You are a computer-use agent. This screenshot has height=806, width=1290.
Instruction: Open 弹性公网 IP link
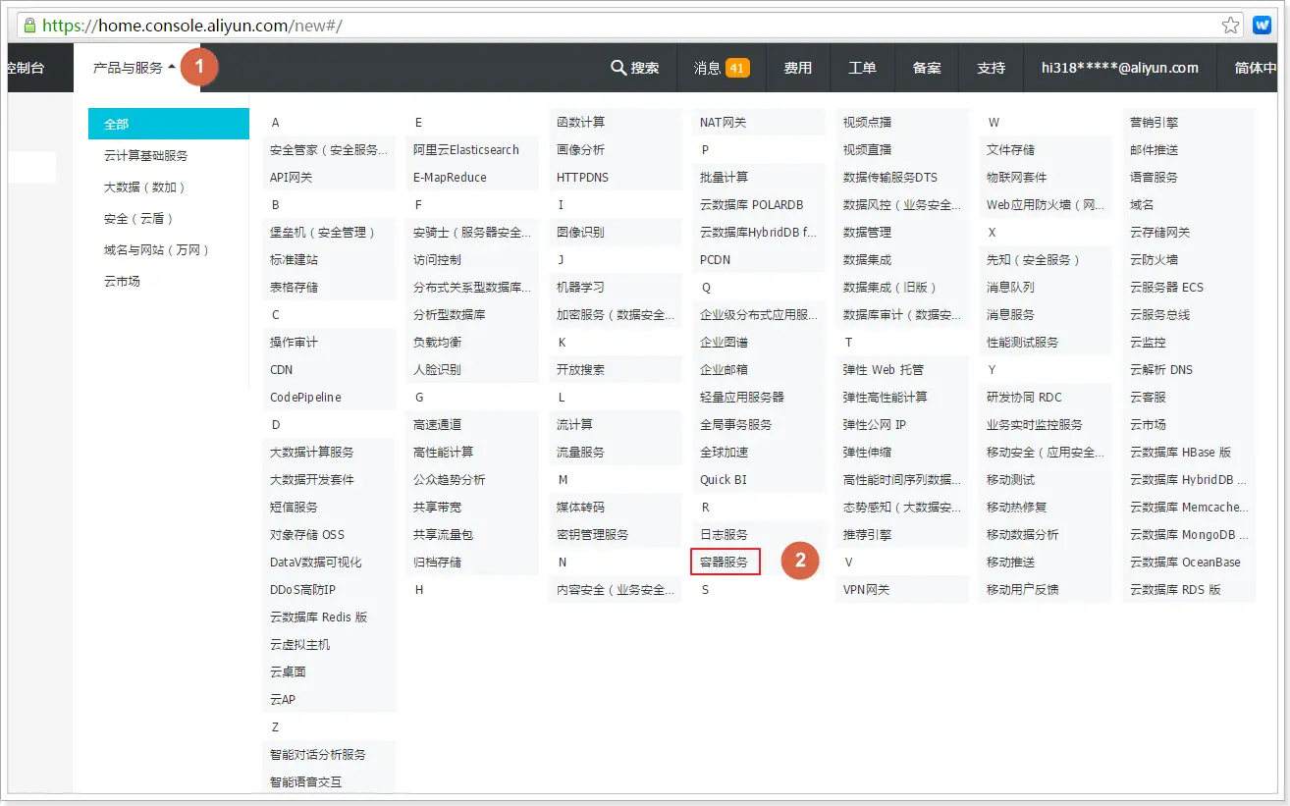click(x=874, y=425)
